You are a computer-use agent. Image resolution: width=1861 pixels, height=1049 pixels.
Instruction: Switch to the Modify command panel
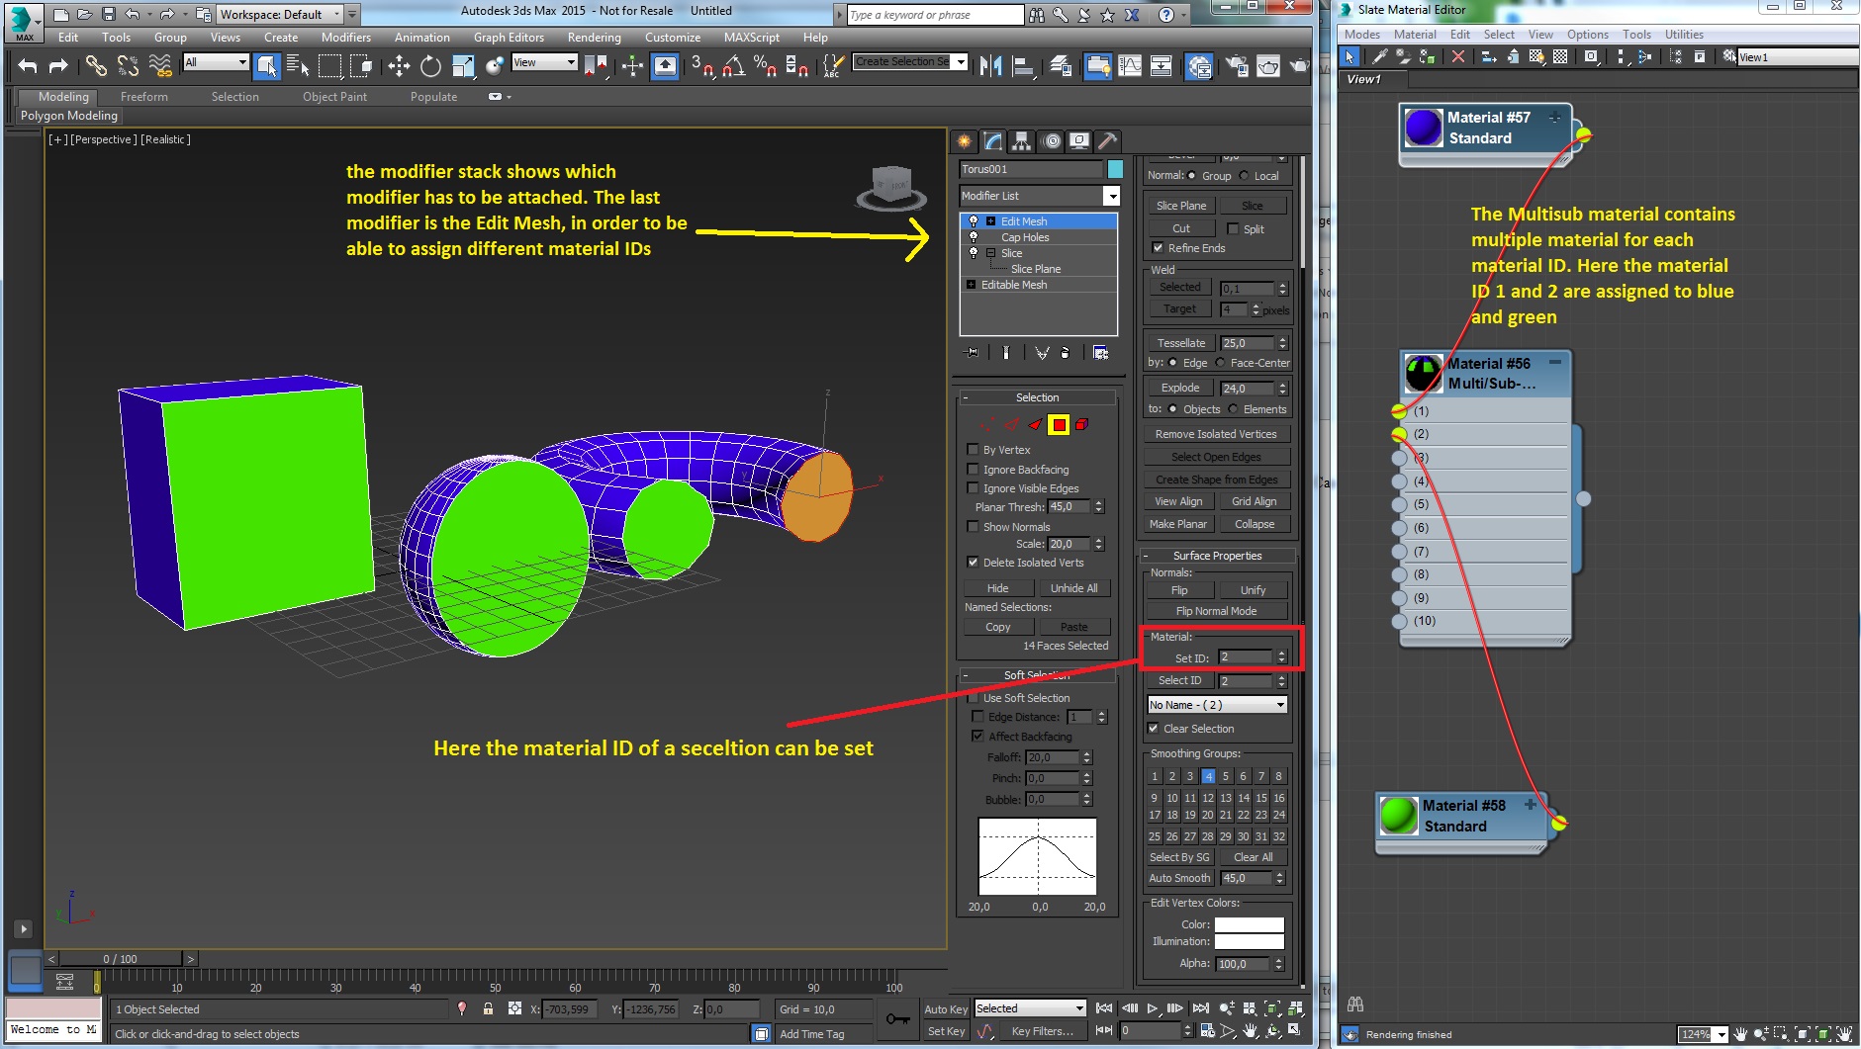point(993,141)
